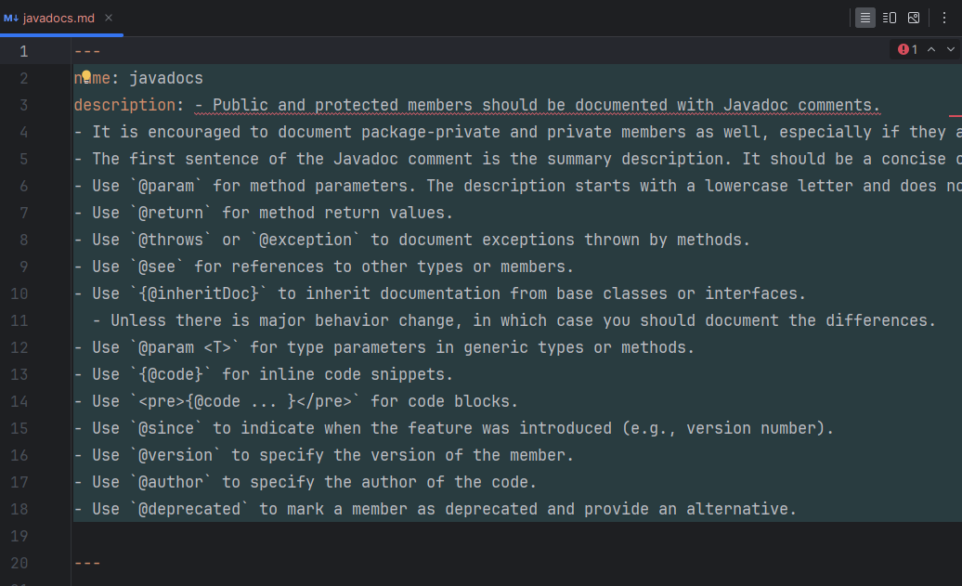Place the cursor on the underlined description text
This screenshot has height=586, width=962.
coord(537,106)
